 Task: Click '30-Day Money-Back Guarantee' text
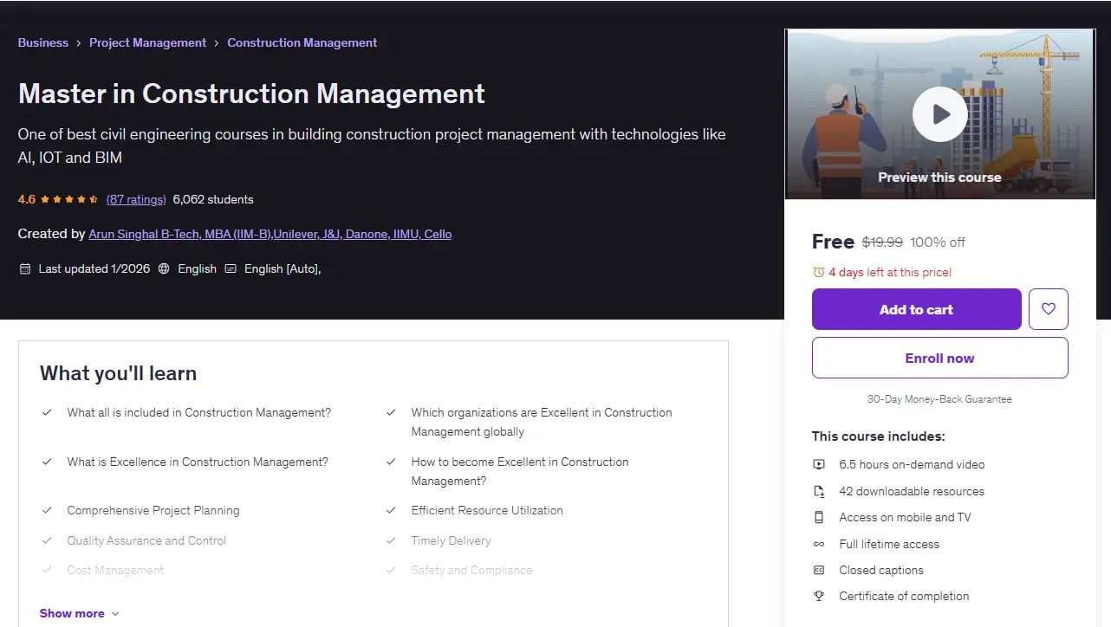pyautogui.click(x=939, y=399)
